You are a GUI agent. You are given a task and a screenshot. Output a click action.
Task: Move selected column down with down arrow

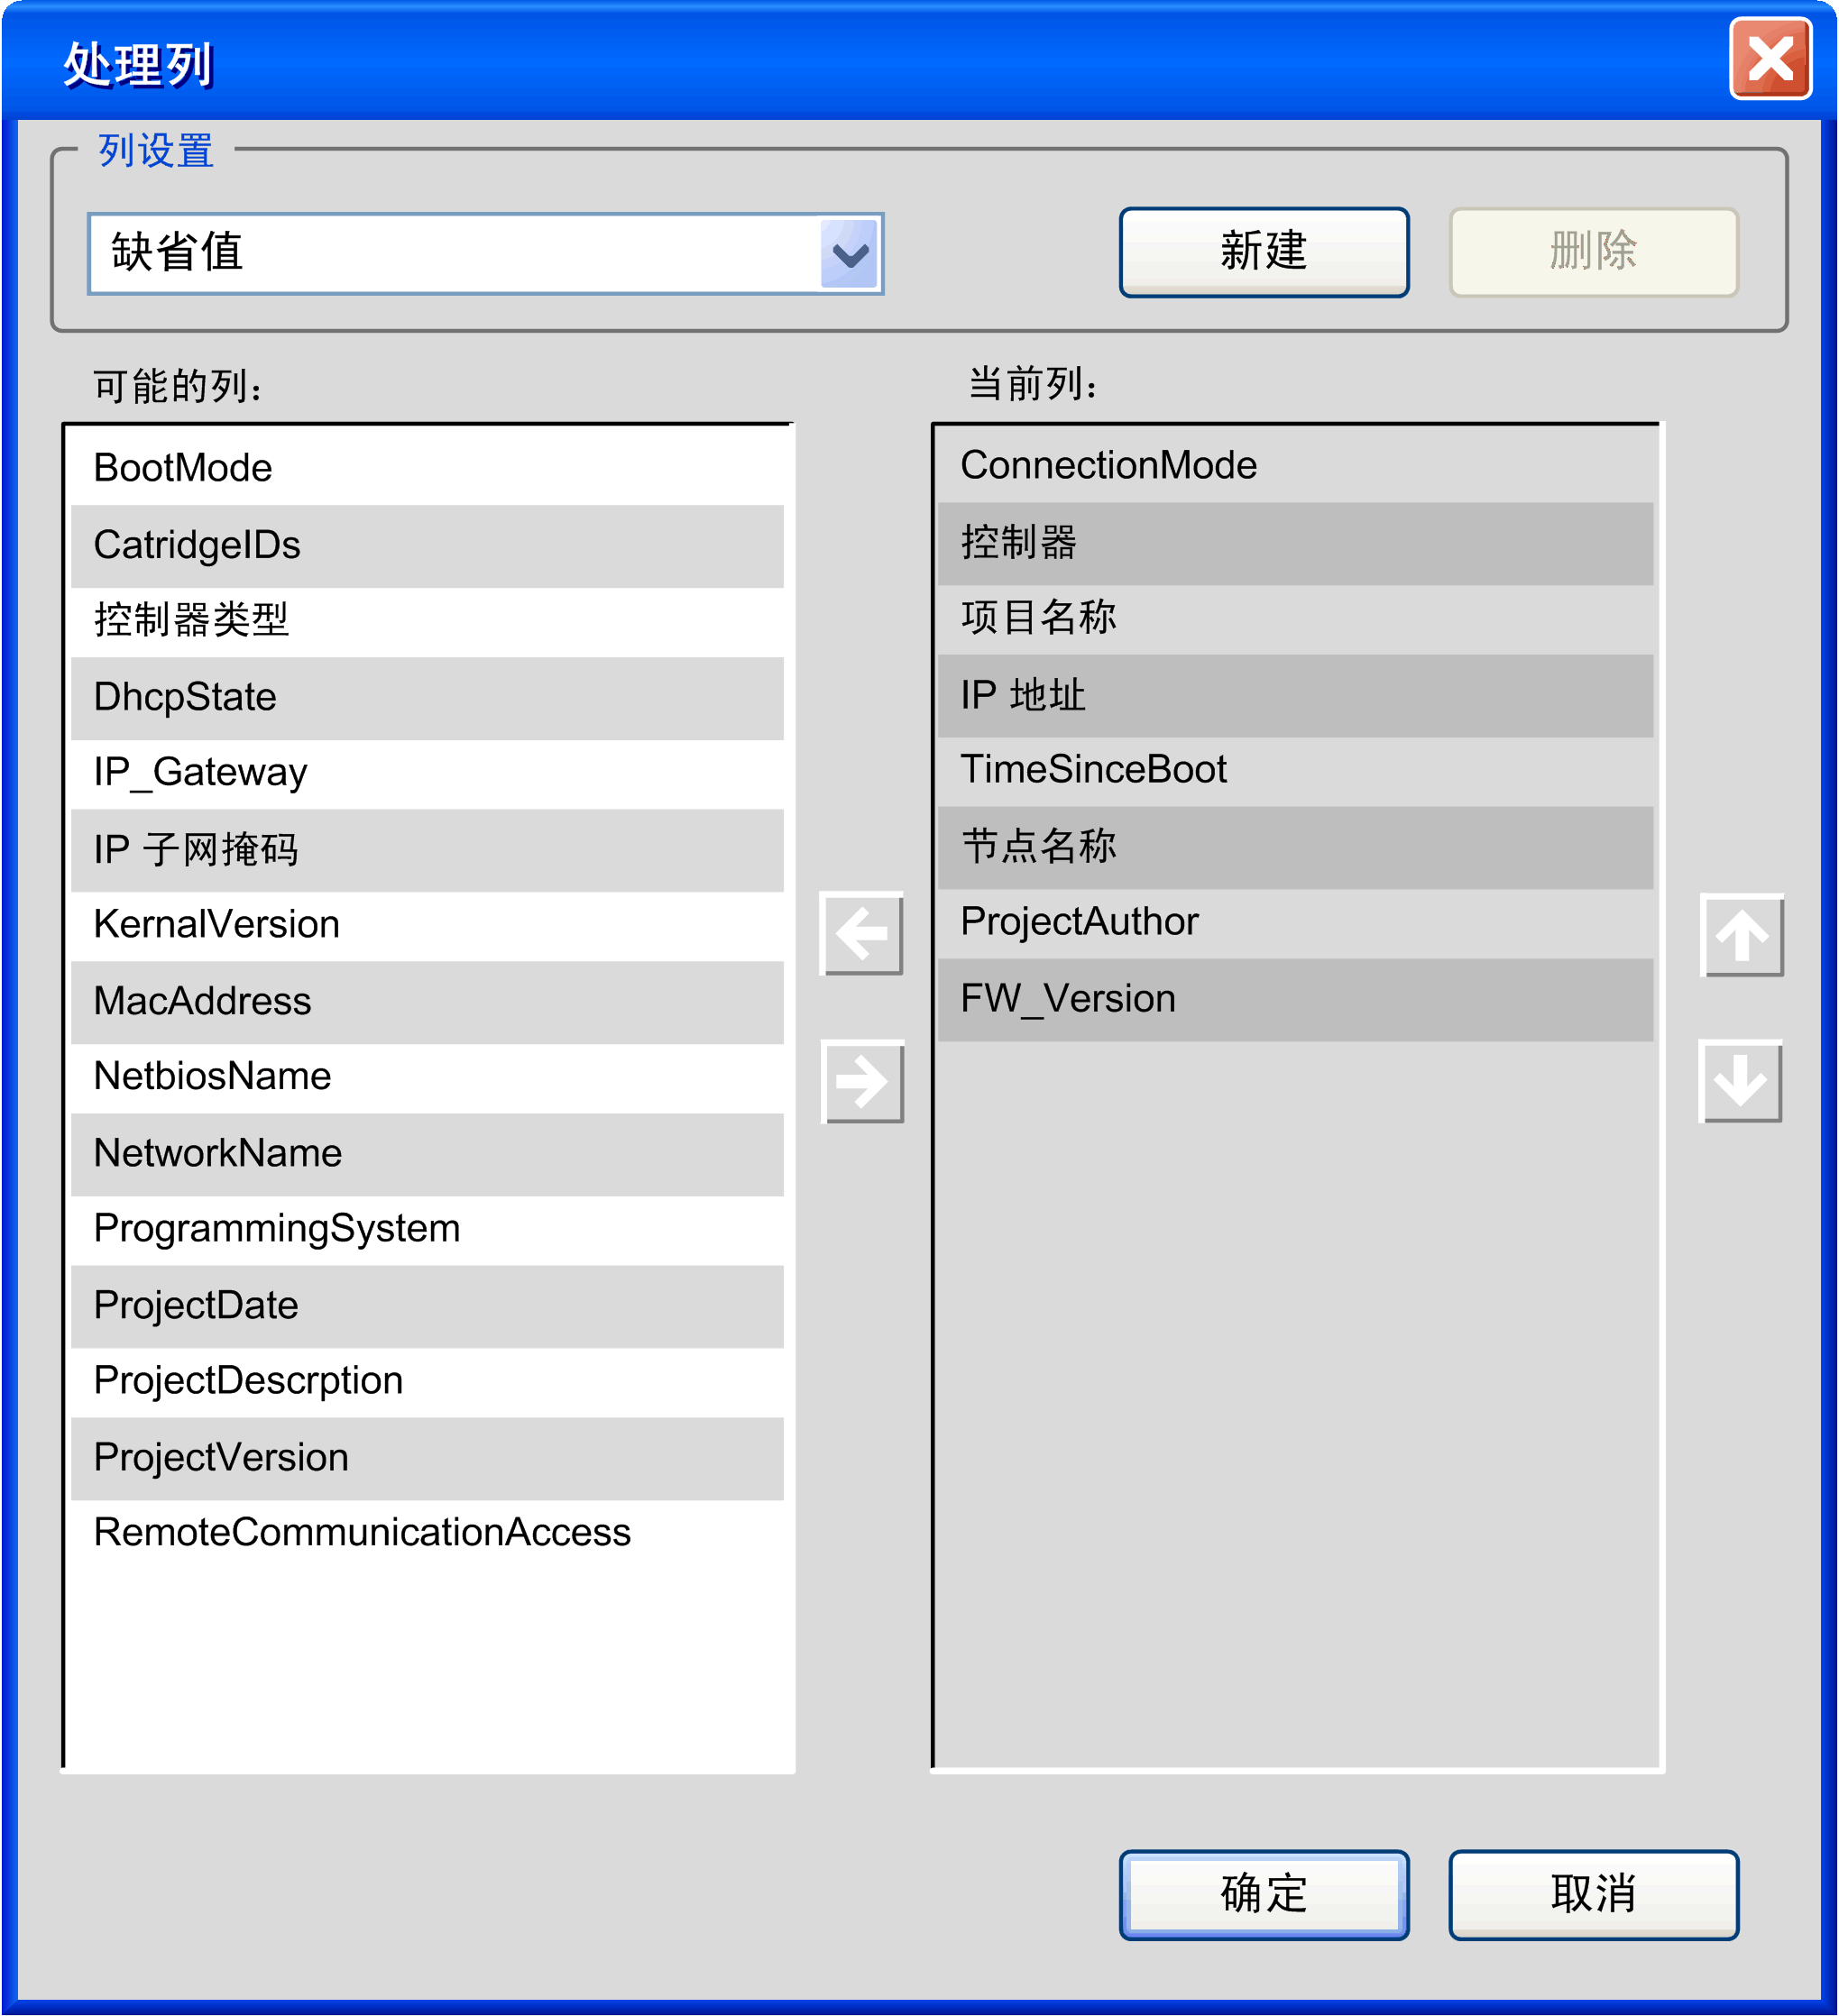click(x=1740, y=1081)
